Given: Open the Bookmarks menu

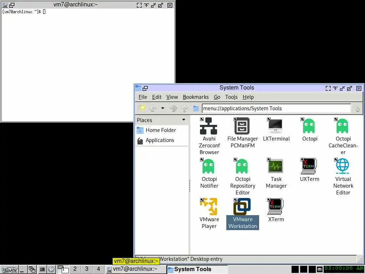Looking at the screenshot, I should tap(196, 97).
